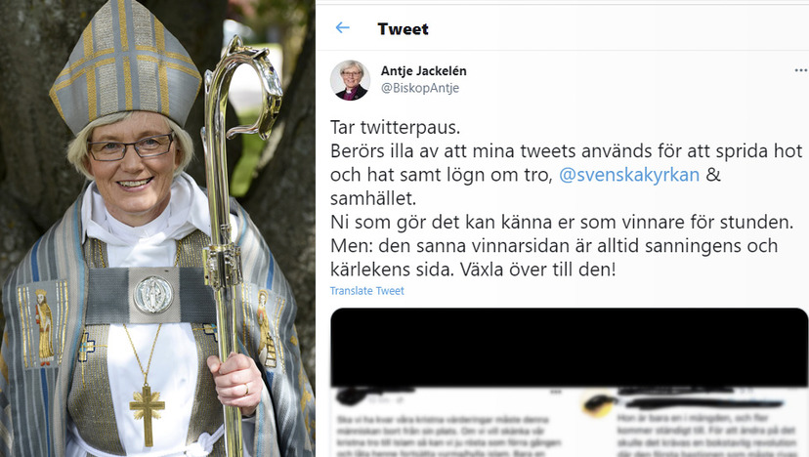
Task: Click the Tweet header title
Action: 403,29
